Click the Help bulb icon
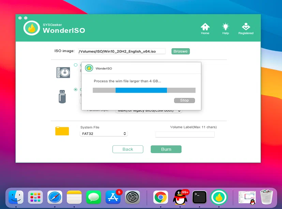 [x=225, y=27]
